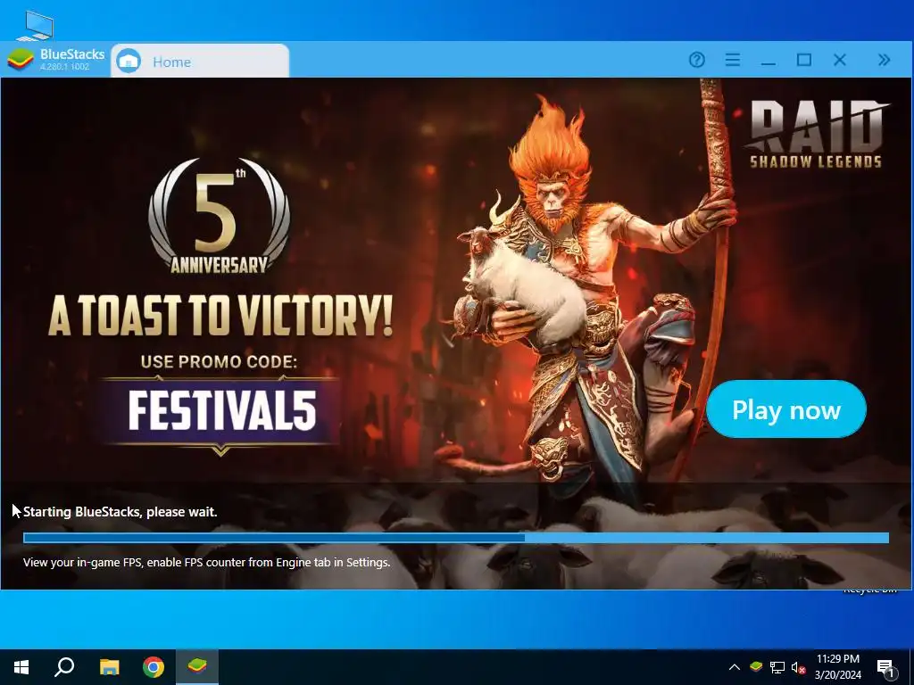Click the 'USE PROMO CODE:' text
The width and height of the screenshot is (914, 685).
(219, 362)
